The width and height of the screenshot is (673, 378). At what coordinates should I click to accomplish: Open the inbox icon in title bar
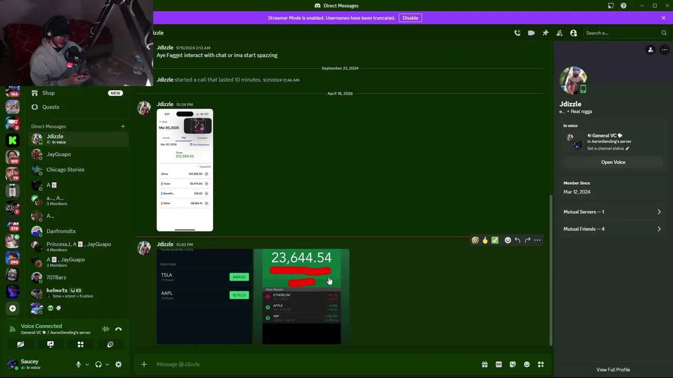pyautogui.click(x=611, y=6)
